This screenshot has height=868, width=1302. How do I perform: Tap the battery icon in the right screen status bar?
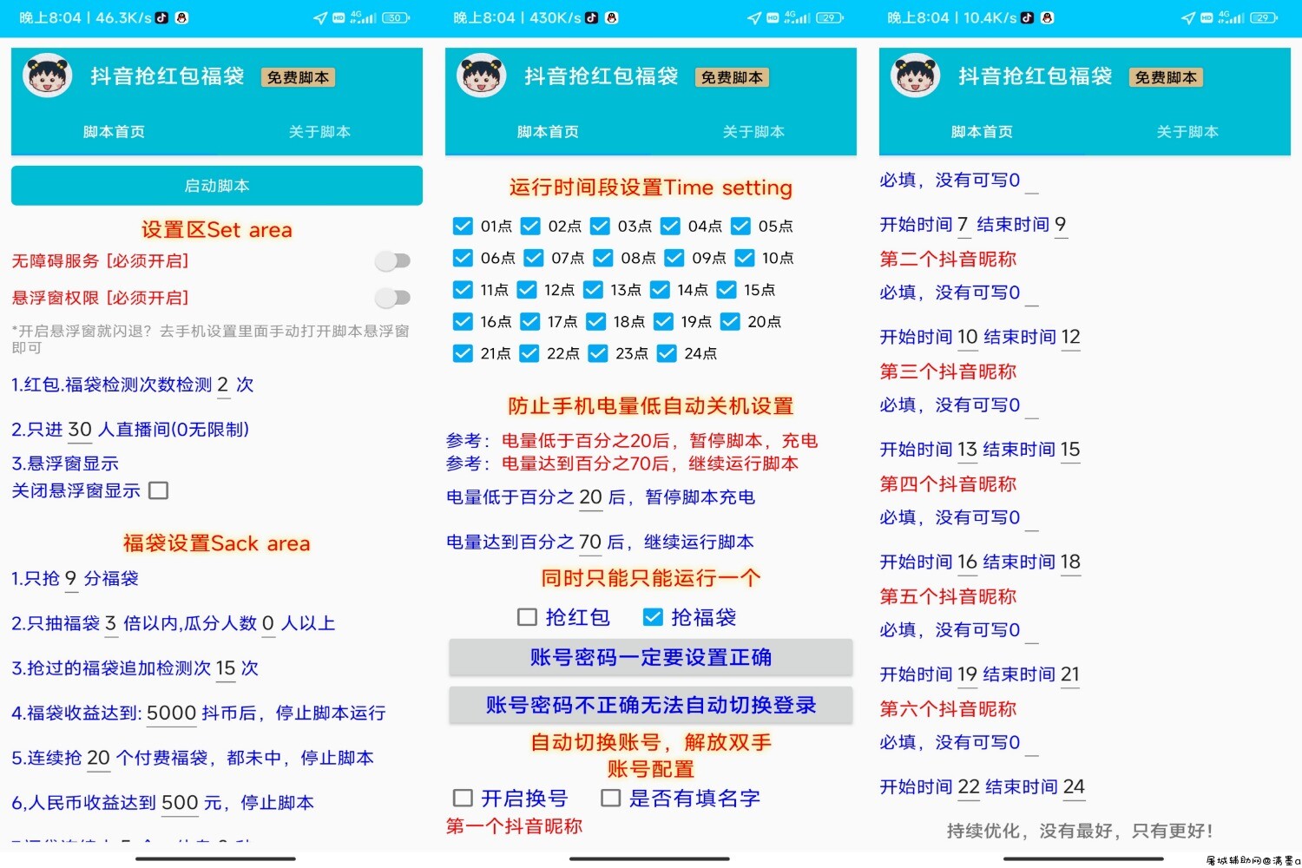pyautogui.click(x=1265, y=17)
